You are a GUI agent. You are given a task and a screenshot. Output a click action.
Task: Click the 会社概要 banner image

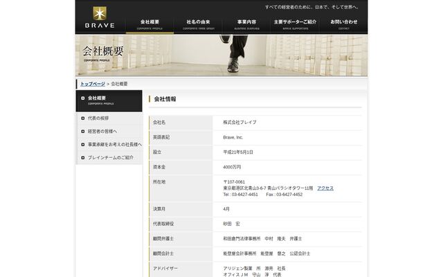coord(221,55)
